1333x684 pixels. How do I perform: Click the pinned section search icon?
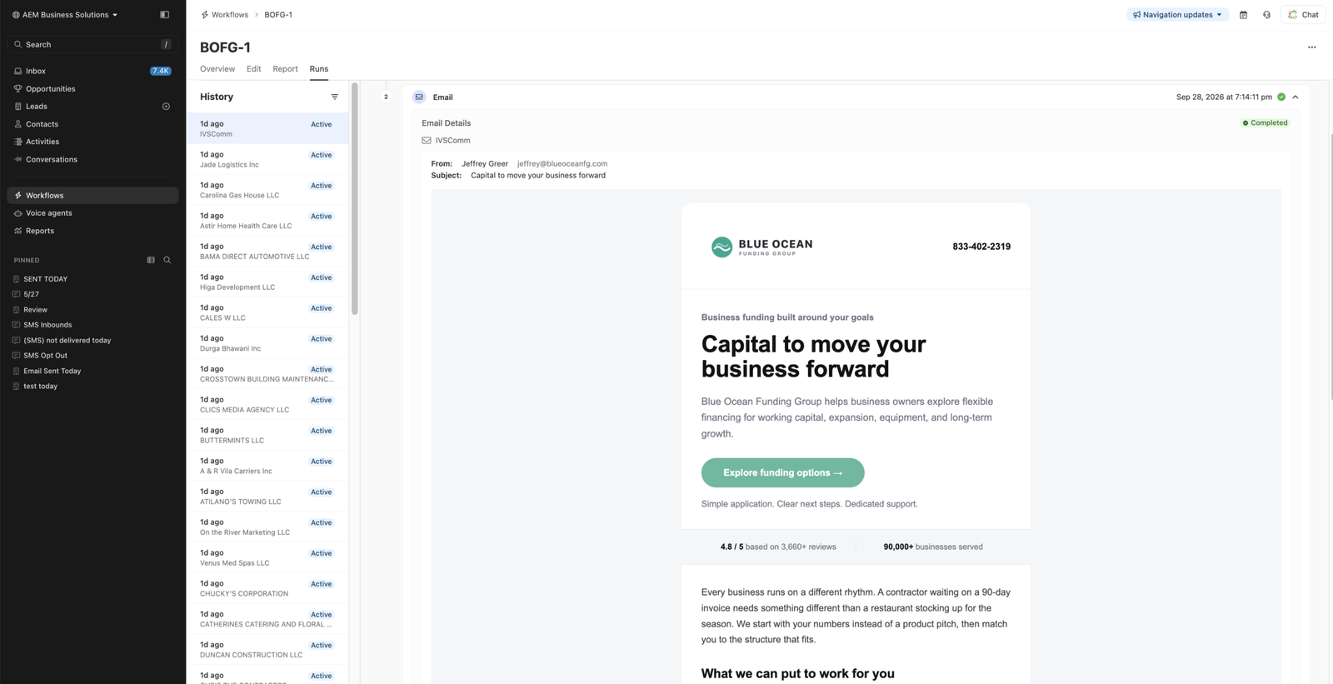167,260
